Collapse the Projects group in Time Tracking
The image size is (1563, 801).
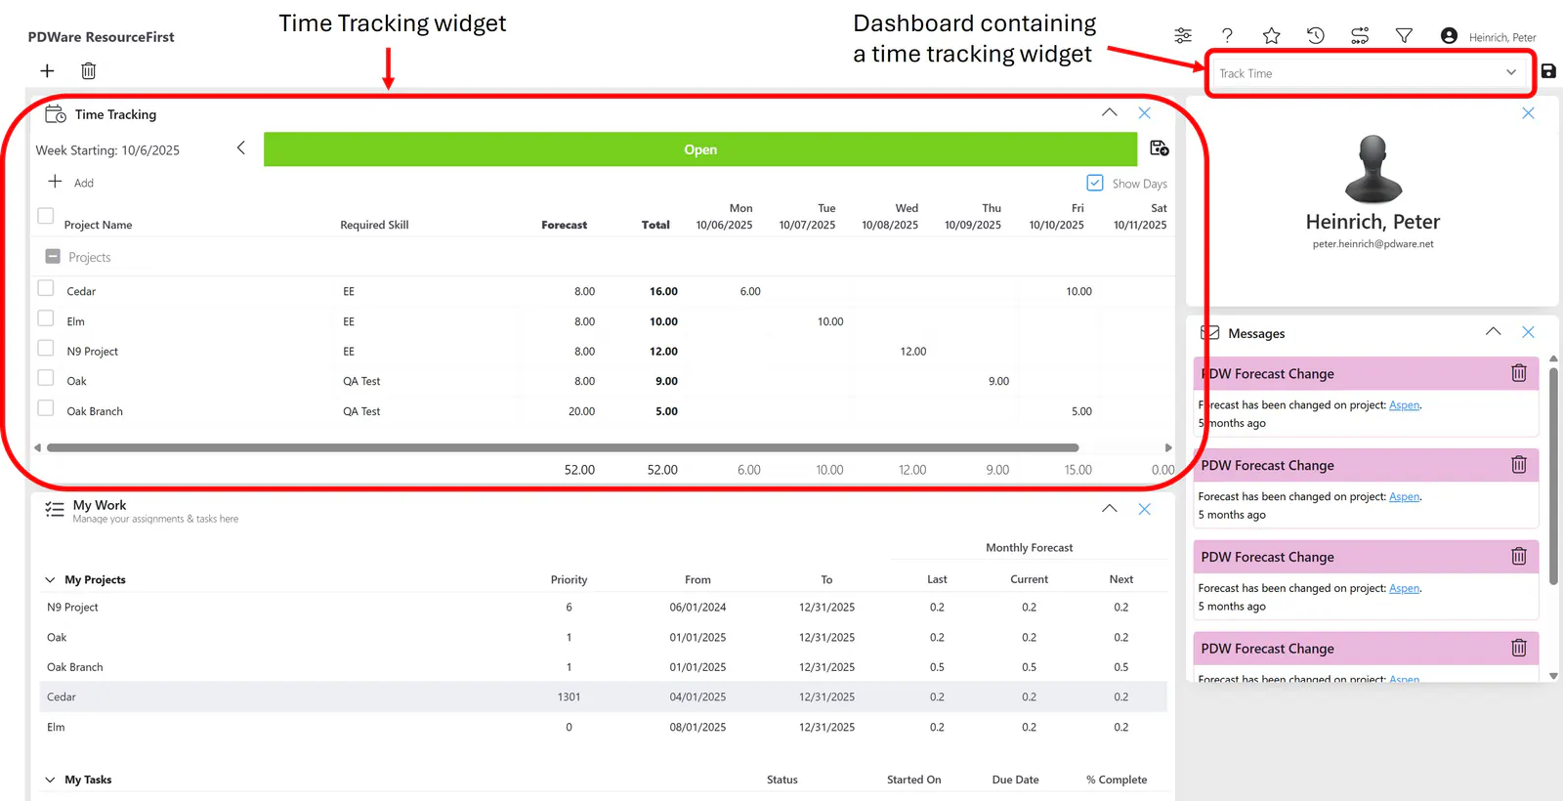click(53, 256)
